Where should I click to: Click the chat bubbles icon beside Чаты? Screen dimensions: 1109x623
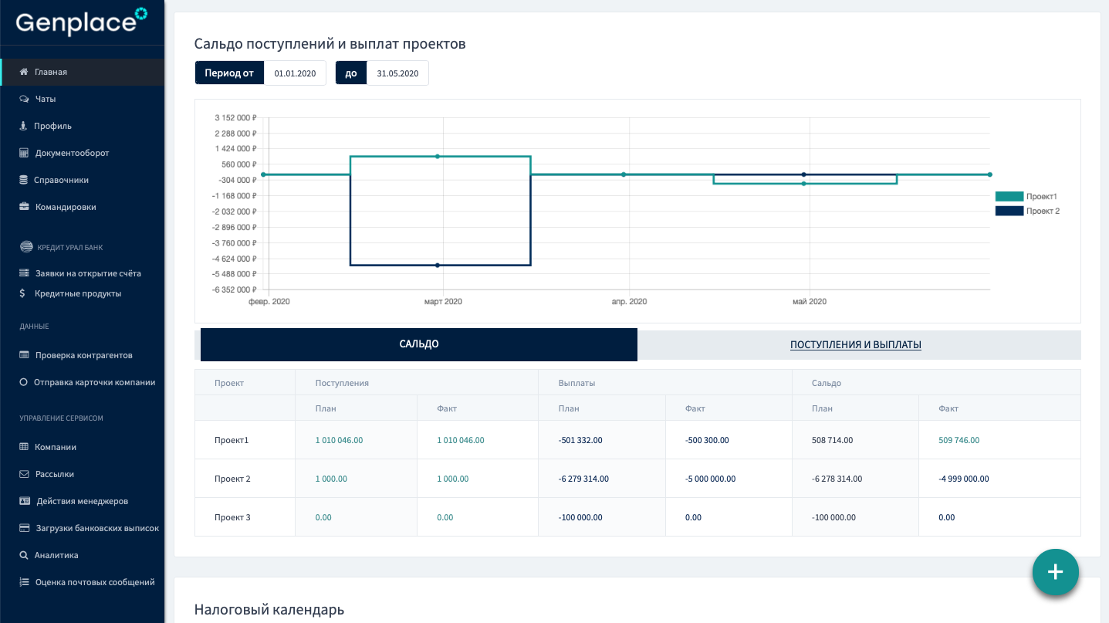24,99
